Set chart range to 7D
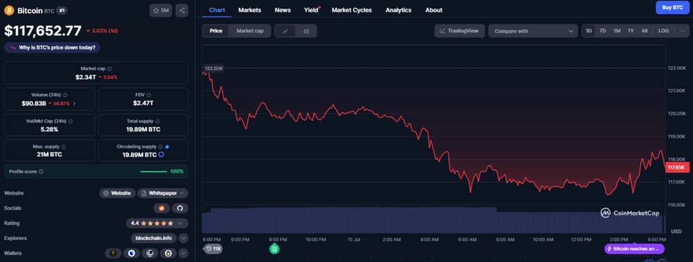The height and width of the screenshot is (262, 693). [602, 31]
